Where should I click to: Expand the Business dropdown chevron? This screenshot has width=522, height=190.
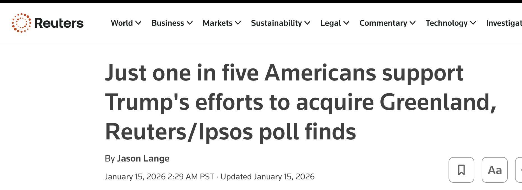click(190, 23)
